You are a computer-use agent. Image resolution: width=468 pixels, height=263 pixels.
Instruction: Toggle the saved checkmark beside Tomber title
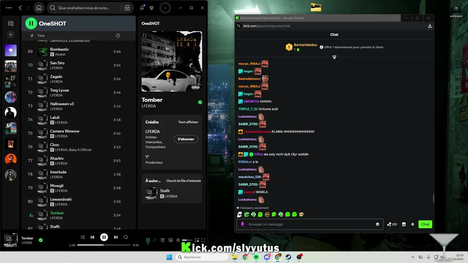point(200,102)
